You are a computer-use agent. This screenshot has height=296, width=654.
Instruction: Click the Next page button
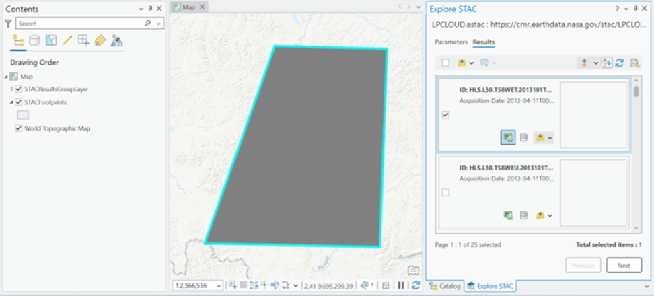[x=624, y=265]
